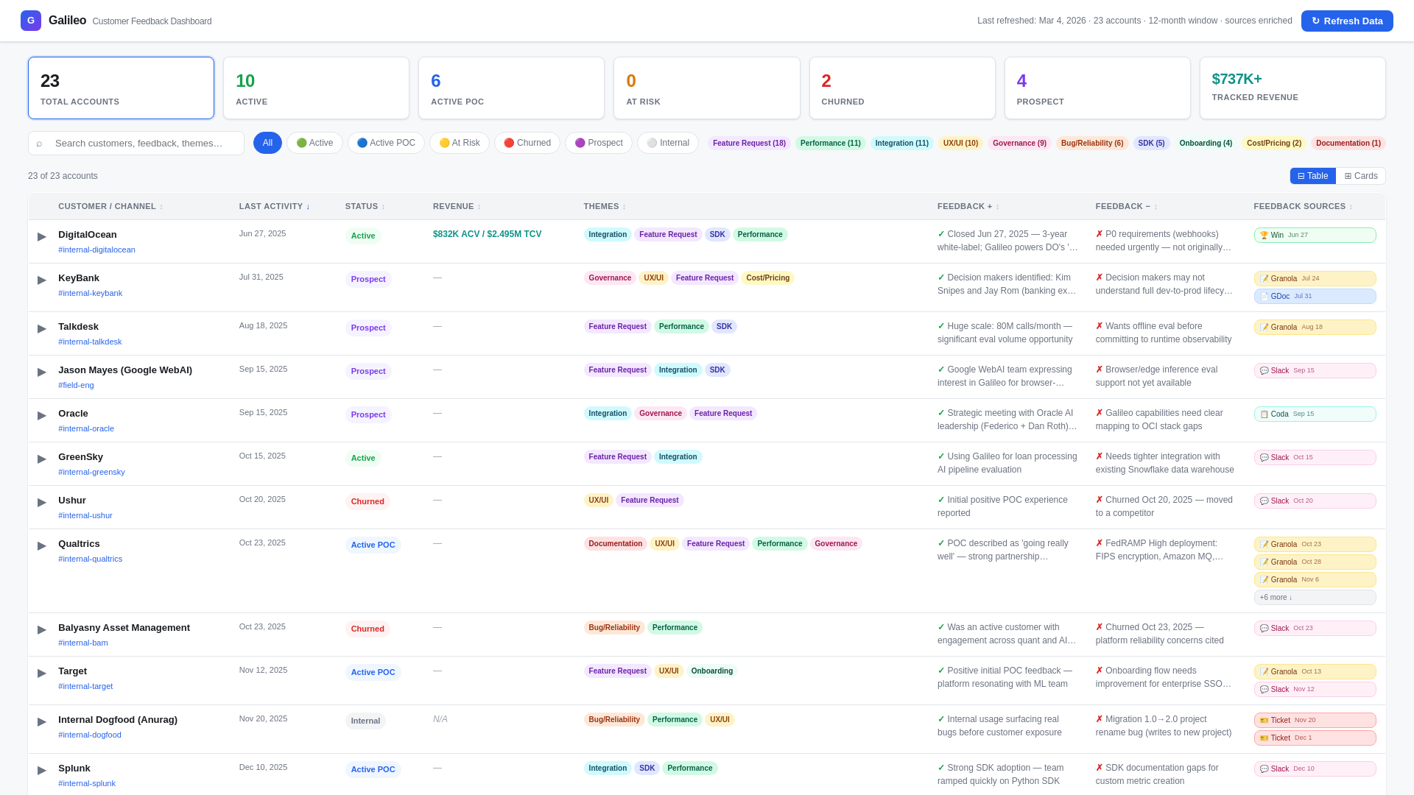Select the Prospect summary card
This screenshot has height=795, width=1414.
point(1097,88)
